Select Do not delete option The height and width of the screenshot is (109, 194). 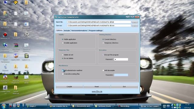point(62,58)
